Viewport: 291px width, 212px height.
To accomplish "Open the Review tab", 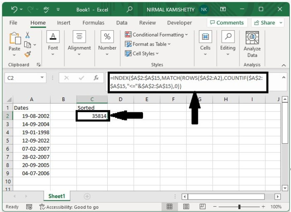I will tap(148, 23).
